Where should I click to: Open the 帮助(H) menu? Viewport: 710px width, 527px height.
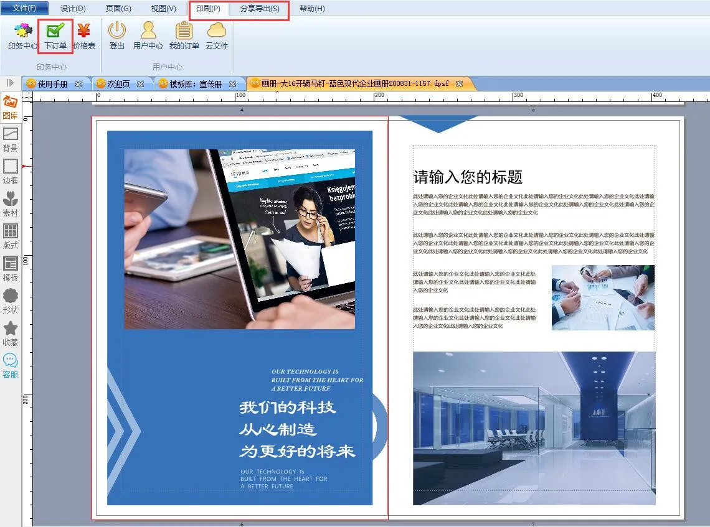312,8
